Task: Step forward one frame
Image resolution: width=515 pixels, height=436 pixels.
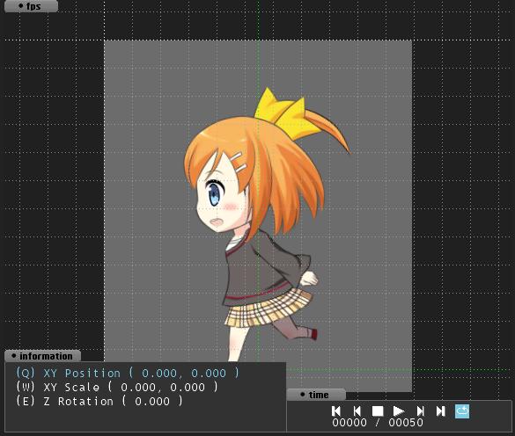Action: [x=421, y=411]
